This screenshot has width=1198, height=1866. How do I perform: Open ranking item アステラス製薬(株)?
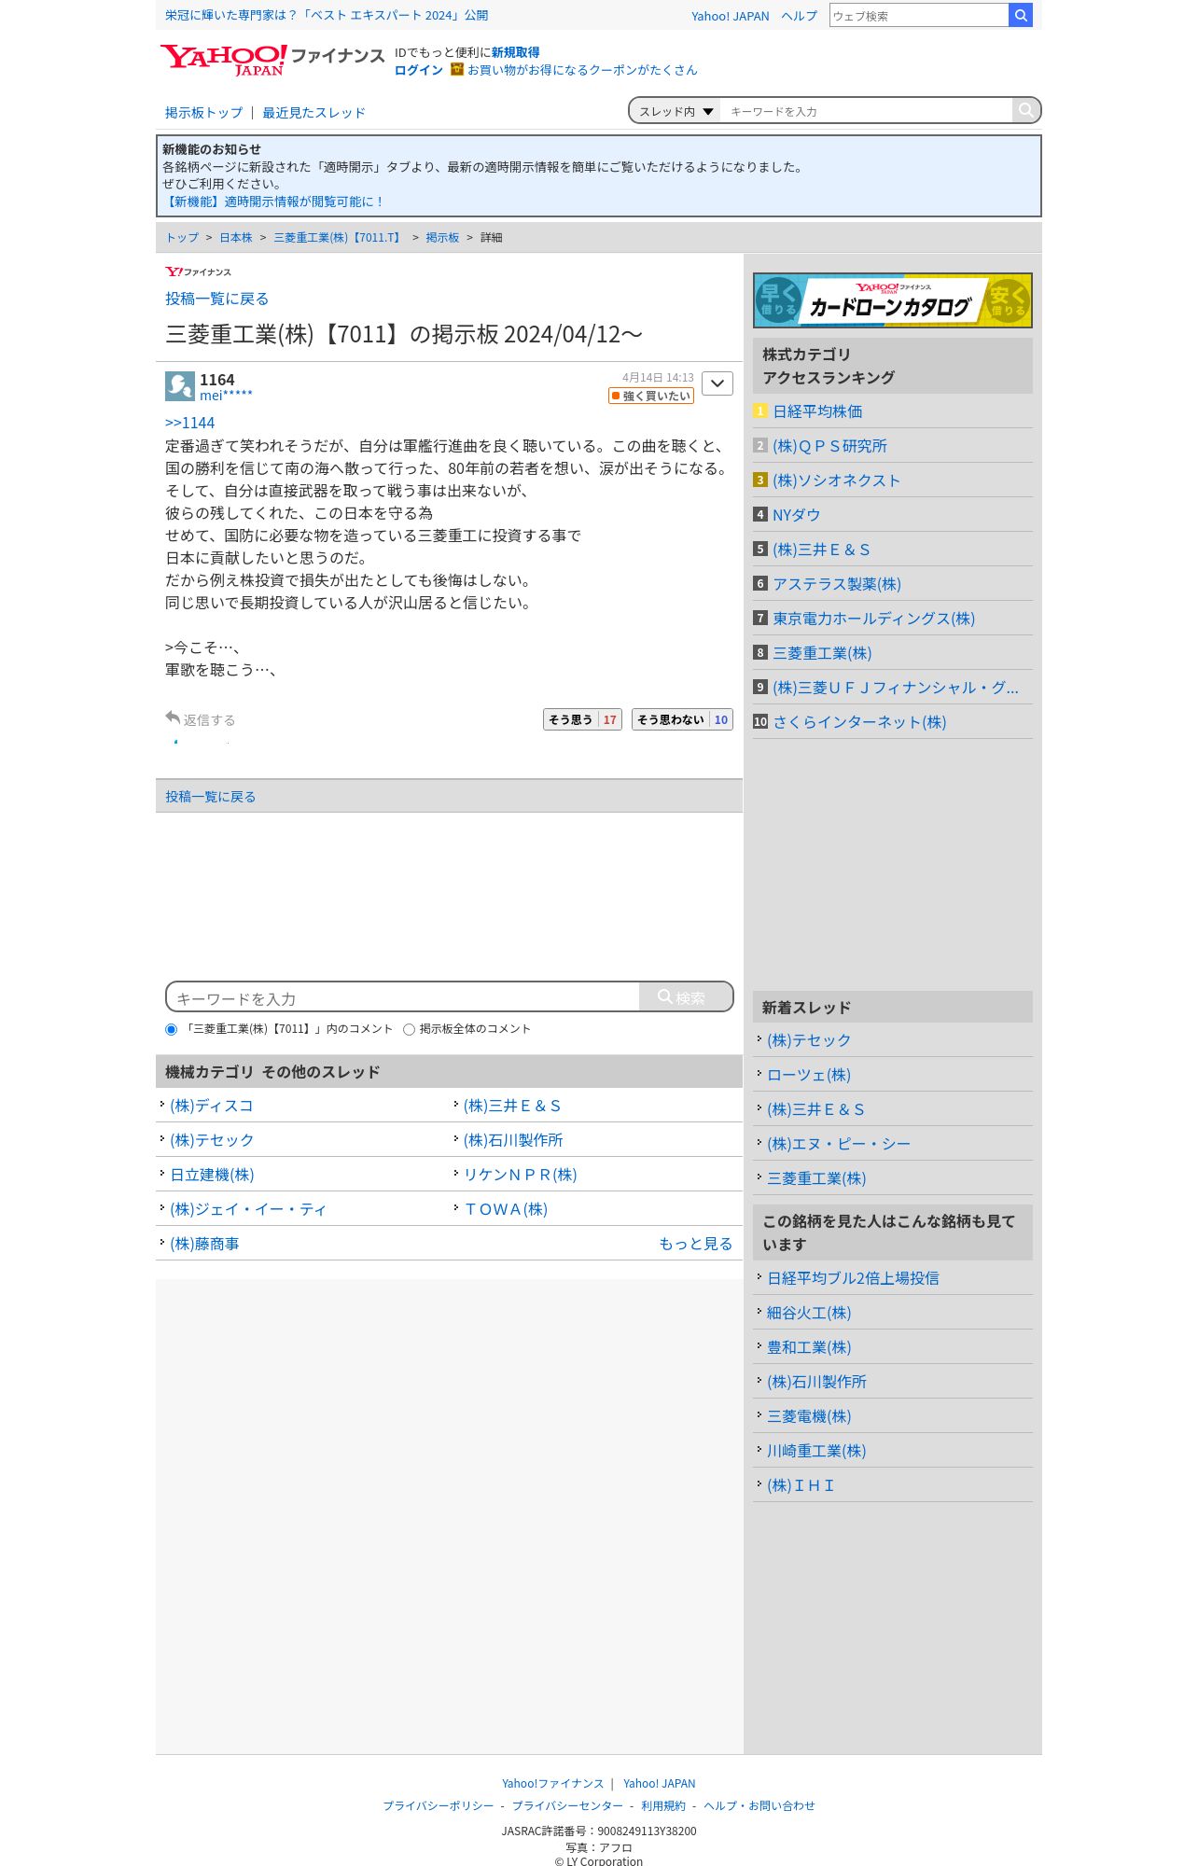[837, 584]
